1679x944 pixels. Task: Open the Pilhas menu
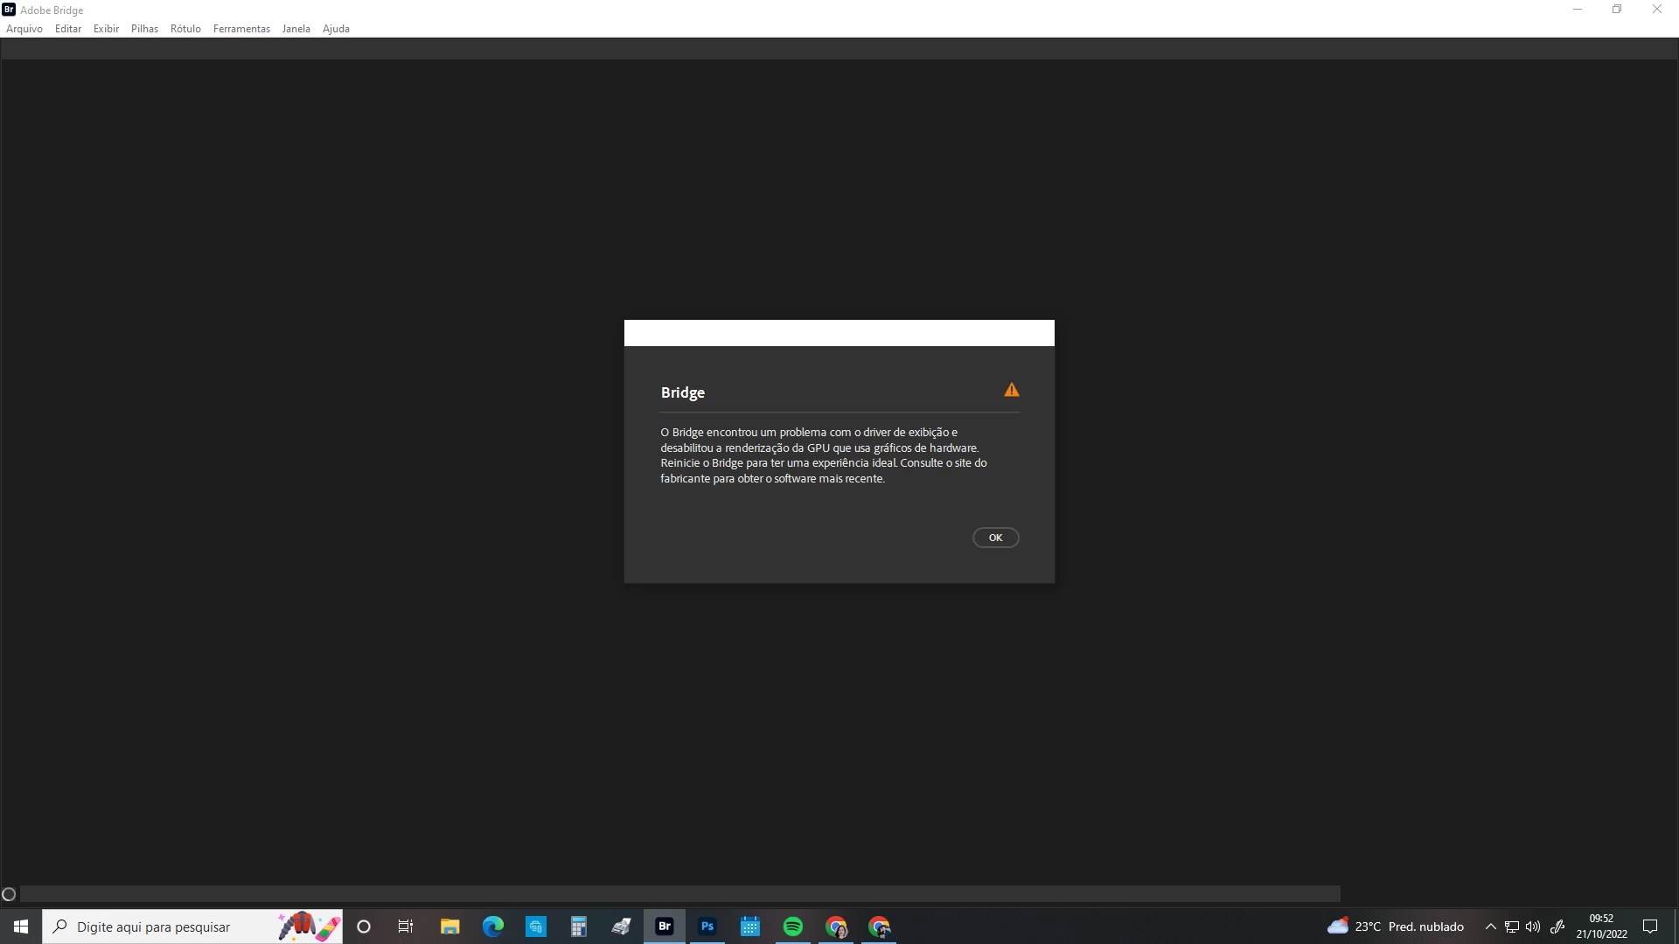click(144, 29)
